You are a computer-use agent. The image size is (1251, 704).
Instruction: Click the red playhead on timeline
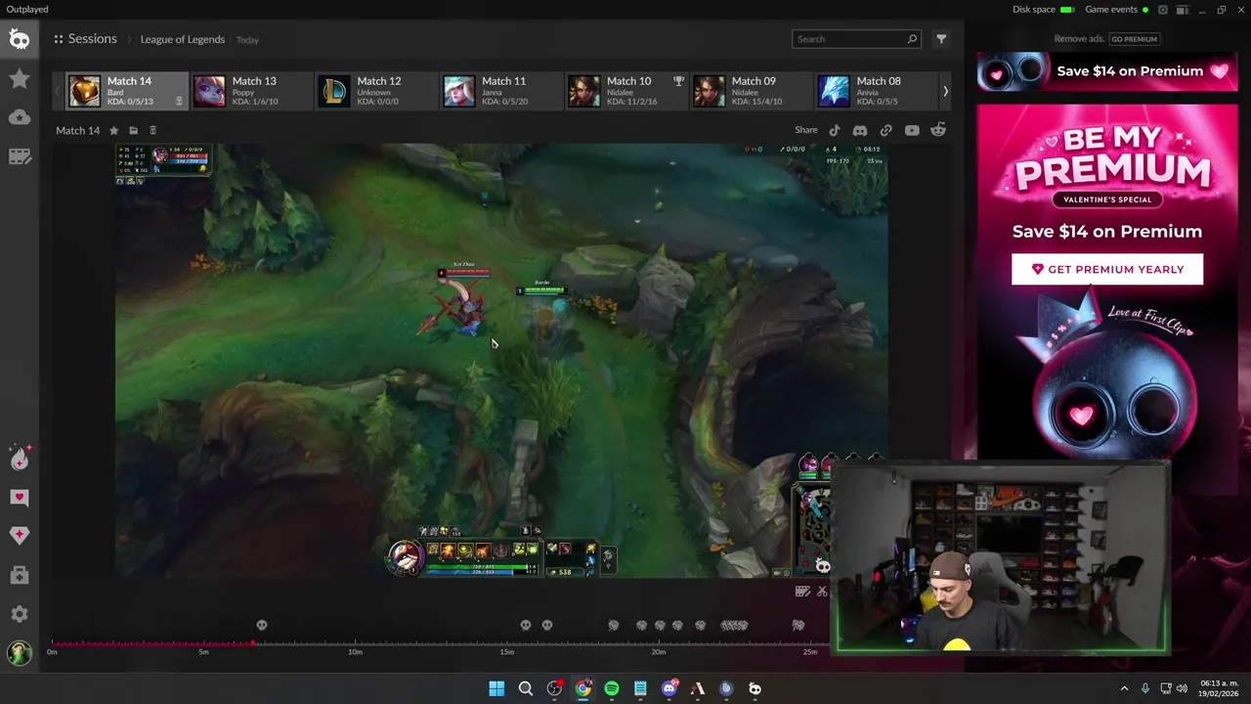point(253,643)
